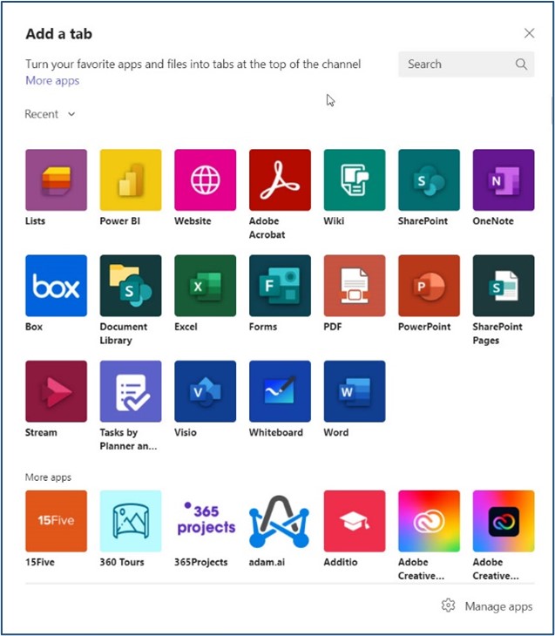Choose the Box app tile

[x=56, y=286]
